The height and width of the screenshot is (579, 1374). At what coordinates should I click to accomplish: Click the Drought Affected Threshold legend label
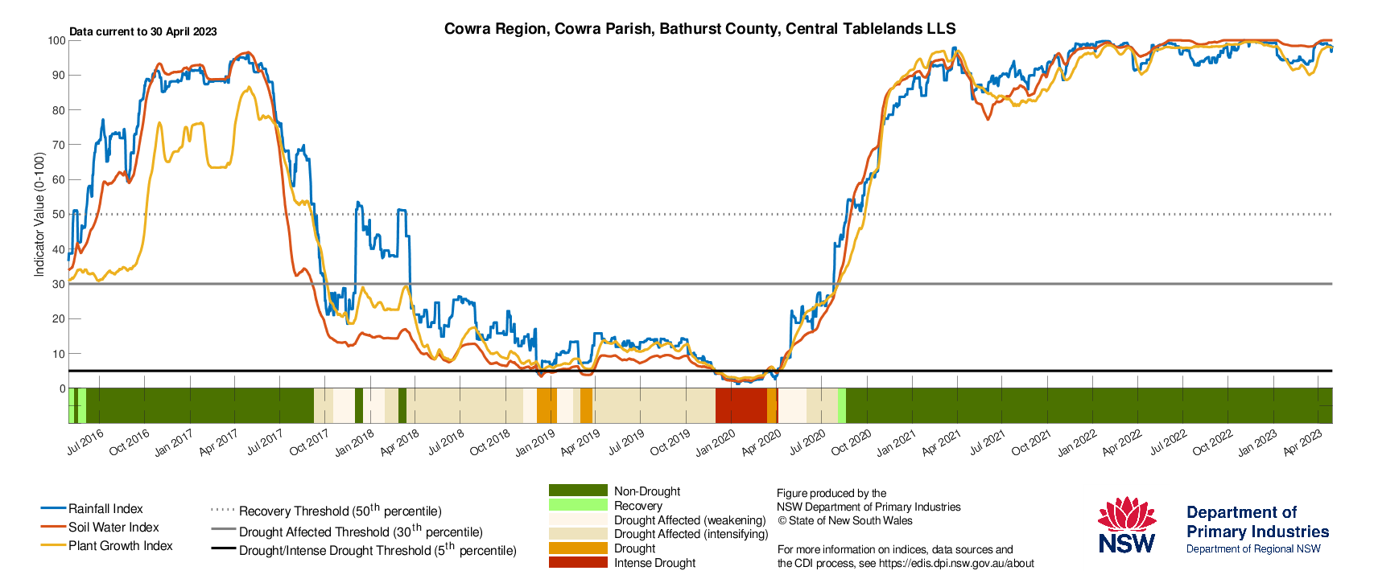point(361,531)
